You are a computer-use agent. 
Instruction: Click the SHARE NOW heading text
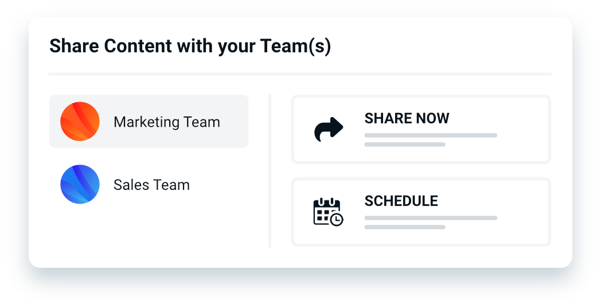407,119
